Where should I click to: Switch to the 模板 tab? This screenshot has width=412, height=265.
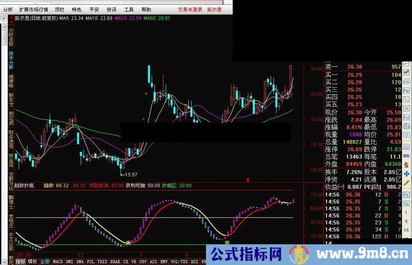(33, 261)
